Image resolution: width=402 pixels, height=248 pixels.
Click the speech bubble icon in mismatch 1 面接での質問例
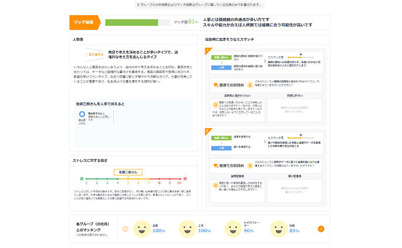click(x=216, y=85)
